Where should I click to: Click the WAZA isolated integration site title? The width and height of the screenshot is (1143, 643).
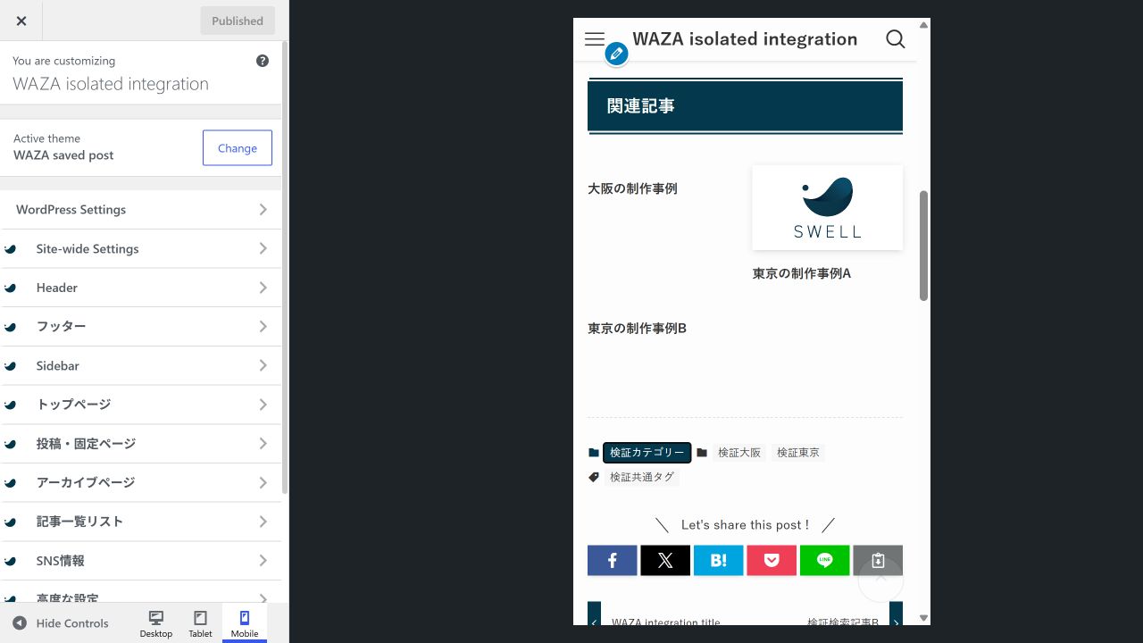[745, 39]
